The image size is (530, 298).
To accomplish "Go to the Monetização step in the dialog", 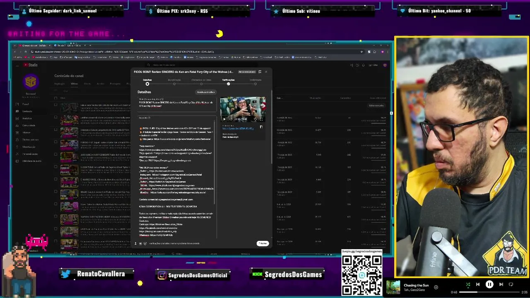I will pyautogui.click(x=174, y=82).
